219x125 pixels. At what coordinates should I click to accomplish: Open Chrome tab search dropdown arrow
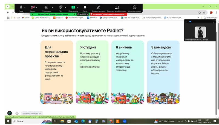click(x=8, y=6)
